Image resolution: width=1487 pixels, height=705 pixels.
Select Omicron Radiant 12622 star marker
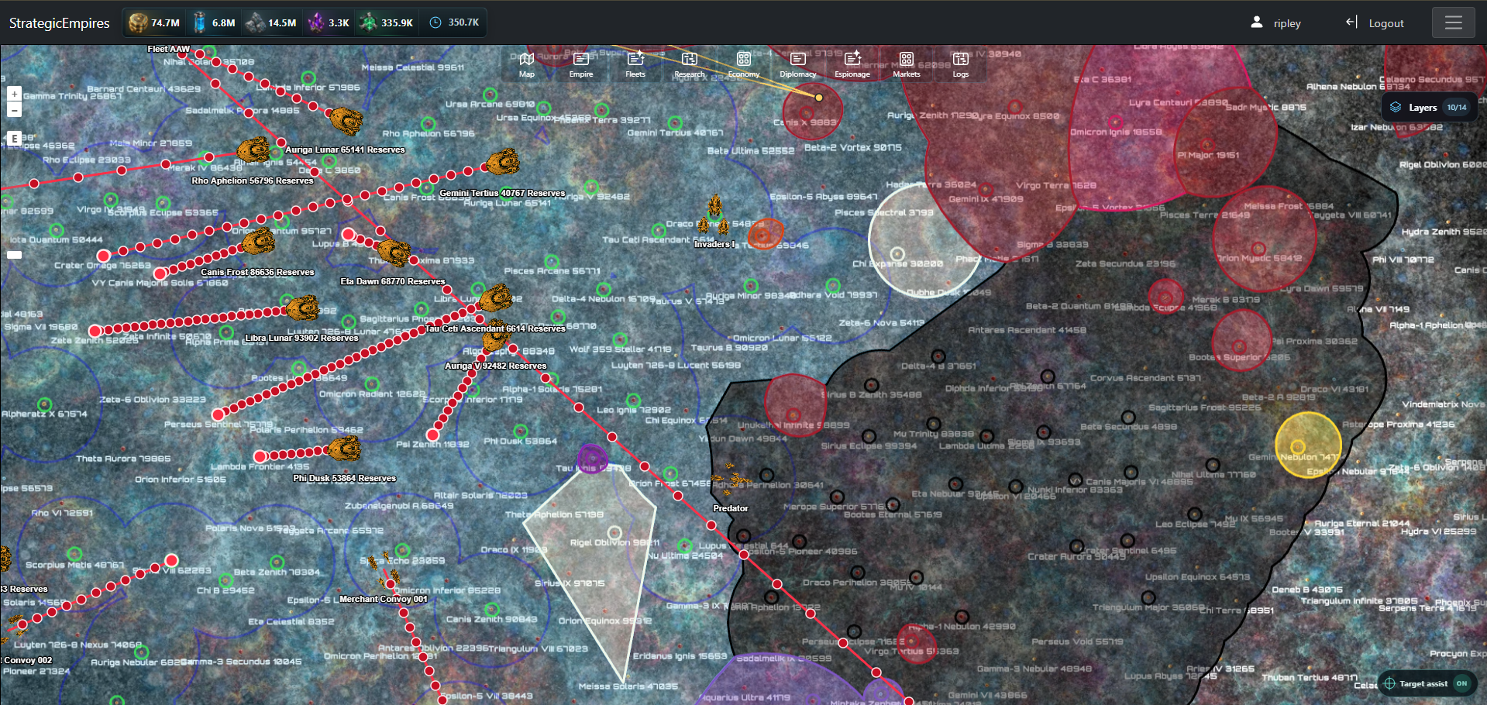(x=372, y=383)
